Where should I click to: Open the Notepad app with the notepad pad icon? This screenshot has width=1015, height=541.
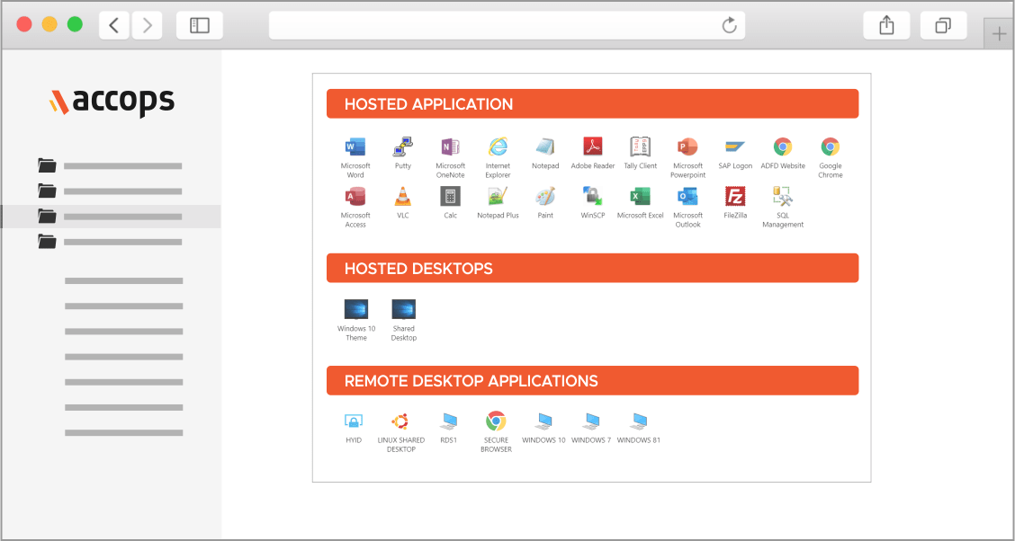(545, 147)
